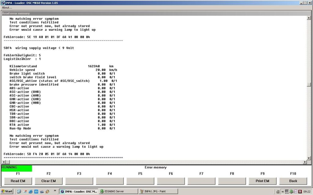Viewport: 313px width, 195px height.
Task: Click the red B tray icon
Action: pyautogui.click(x=300, y=192)
